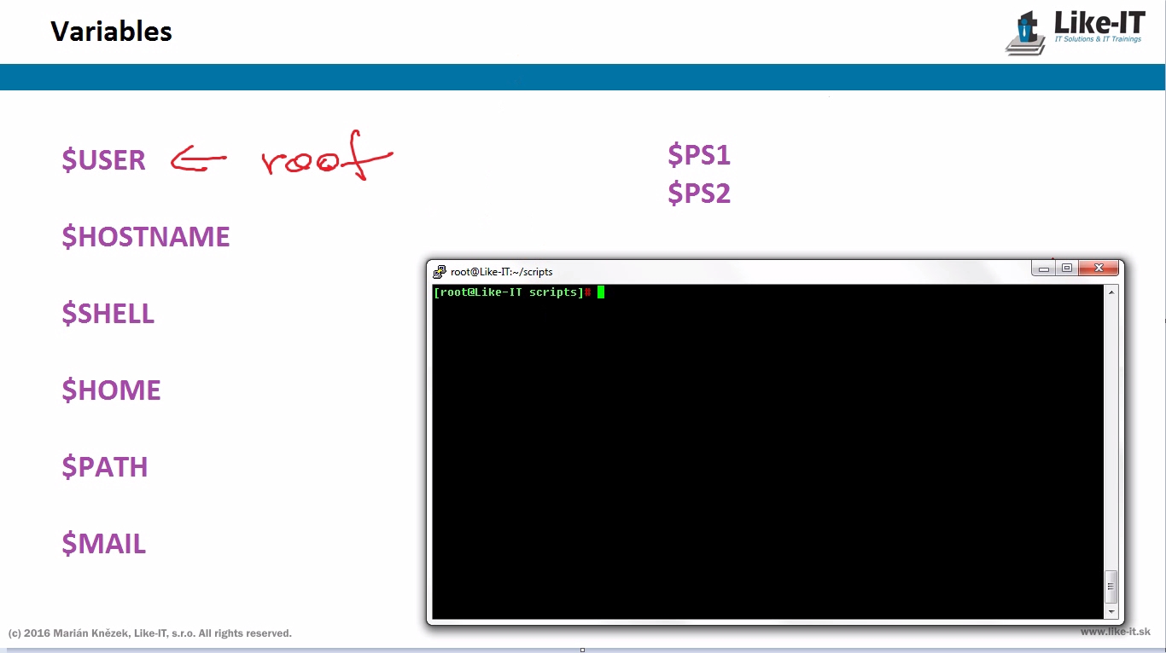Image resolution: width=1166 pixels, height=653 pixels.
Task: Select the $PS1 variable text
Action: pos(698,155)
